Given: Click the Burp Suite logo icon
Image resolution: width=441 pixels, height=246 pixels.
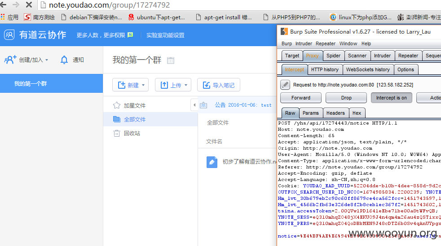Looking at the screenshot, I should click(x=284, y=32).
